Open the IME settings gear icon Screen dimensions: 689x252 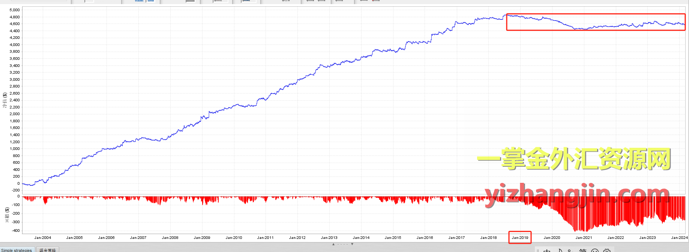[x=607, y=251]
